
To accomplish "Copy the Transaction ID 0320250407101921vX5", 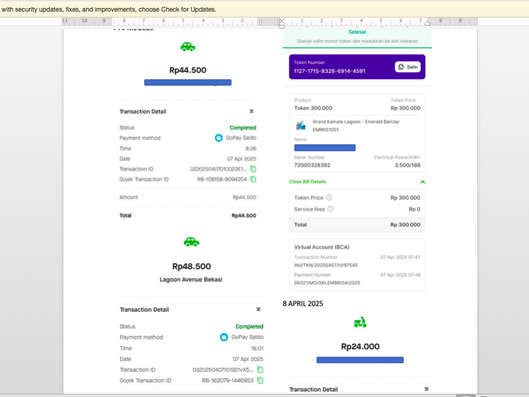I will tap(260, 369).
